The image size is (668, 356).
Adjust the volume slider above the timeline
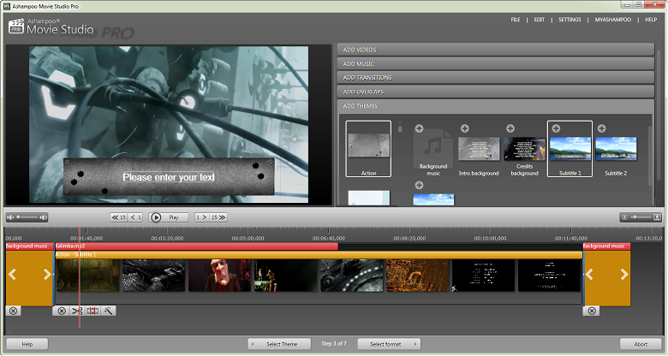click(x=26, y=217)
